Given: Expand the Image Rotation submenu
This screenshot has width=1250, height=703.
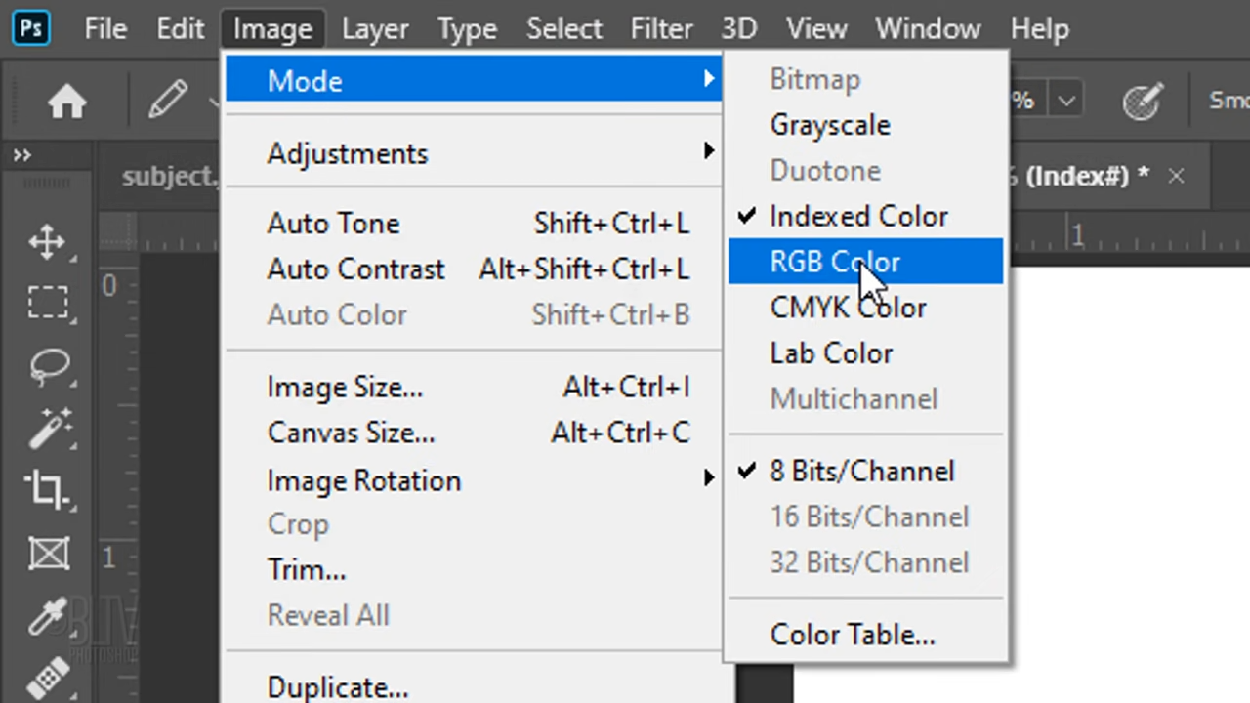Looking at the screenshot, I should coord(363,479).
